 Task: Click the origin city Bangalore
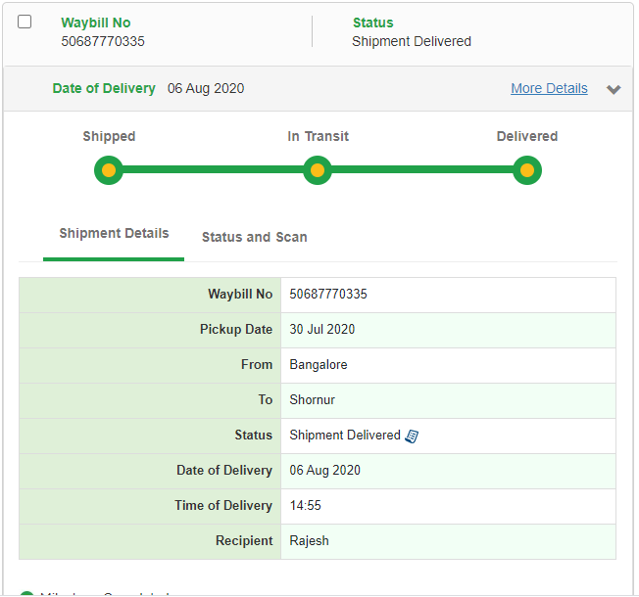pos(319,364)
